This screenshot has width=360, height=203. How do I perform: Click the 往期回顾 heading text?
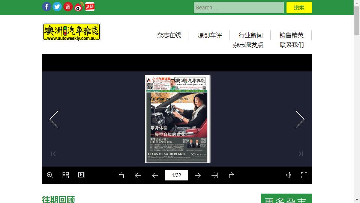(58, 199)
